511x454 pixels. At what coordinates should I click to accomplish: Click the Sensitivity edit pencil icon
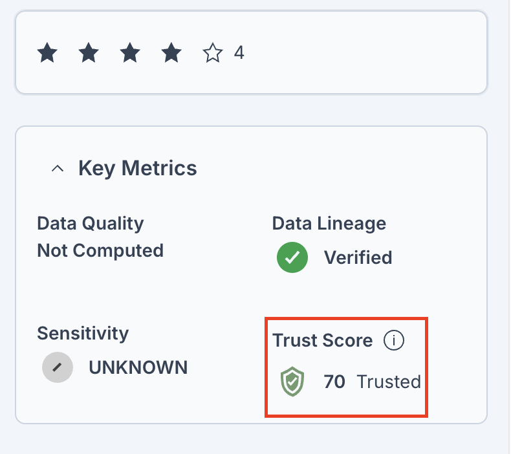click(58, 367)
